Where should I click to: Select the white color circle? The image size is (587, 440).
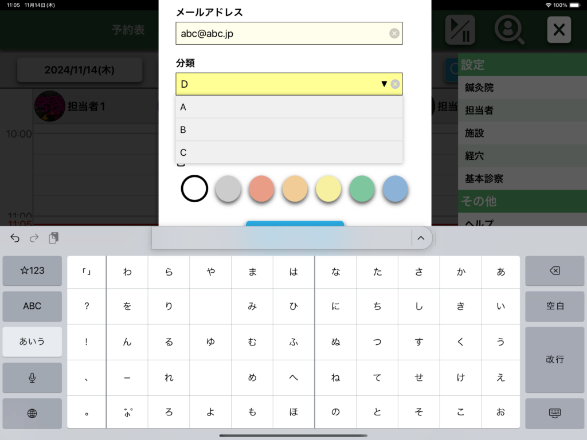194,188
